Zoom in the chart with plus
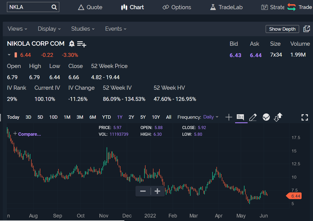 (157, 191)
